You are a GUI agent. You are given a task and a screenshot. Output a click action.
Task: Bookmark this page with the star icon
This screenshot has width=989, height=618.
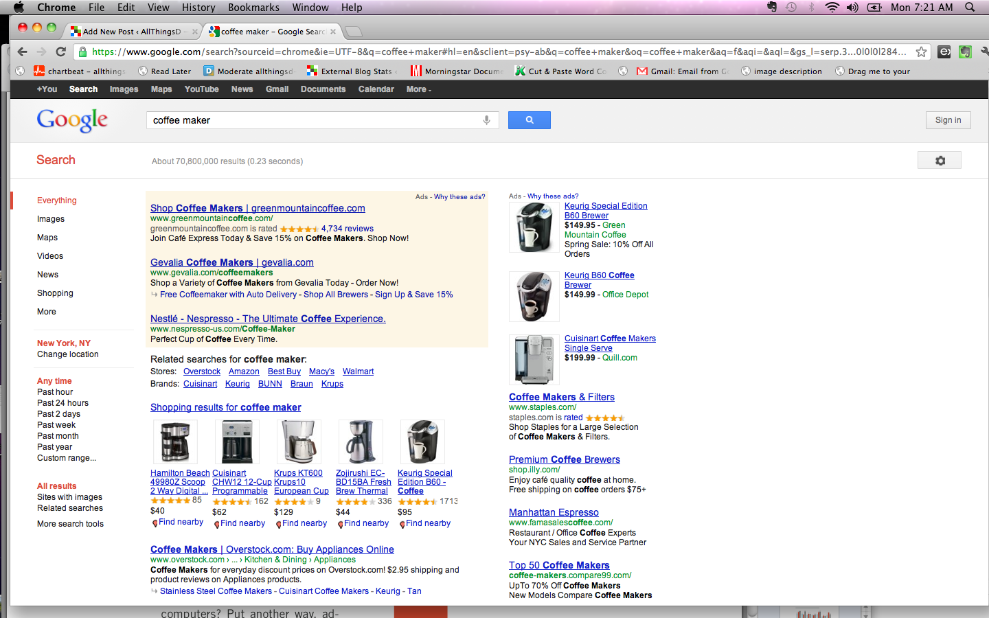pos(921,51)
